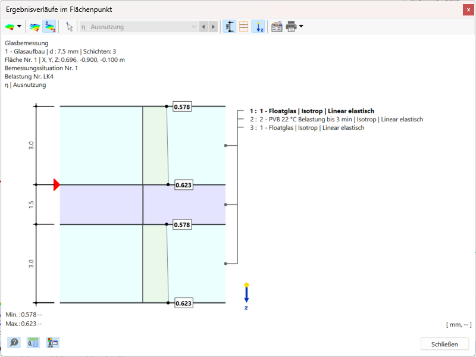Enable the z-axis direction display
Viewport: 476px width, 357px height.
[258, 26]
